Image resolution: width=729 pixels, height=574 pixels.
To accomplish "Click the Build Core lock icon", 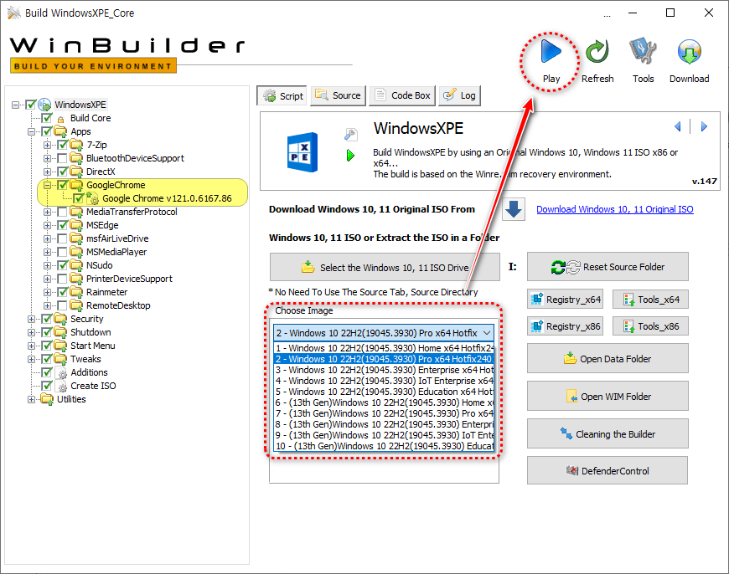I will (x=60, y=119).
